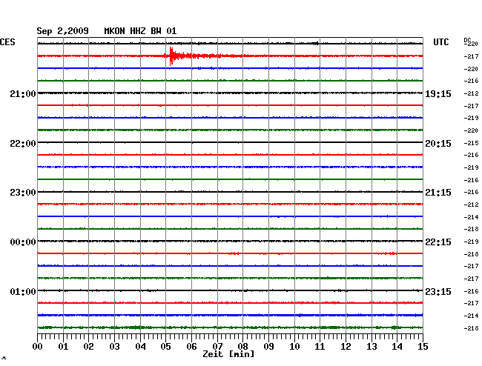
Task: Click DC value '-216' beside 23:15
Action: (471, 291)
